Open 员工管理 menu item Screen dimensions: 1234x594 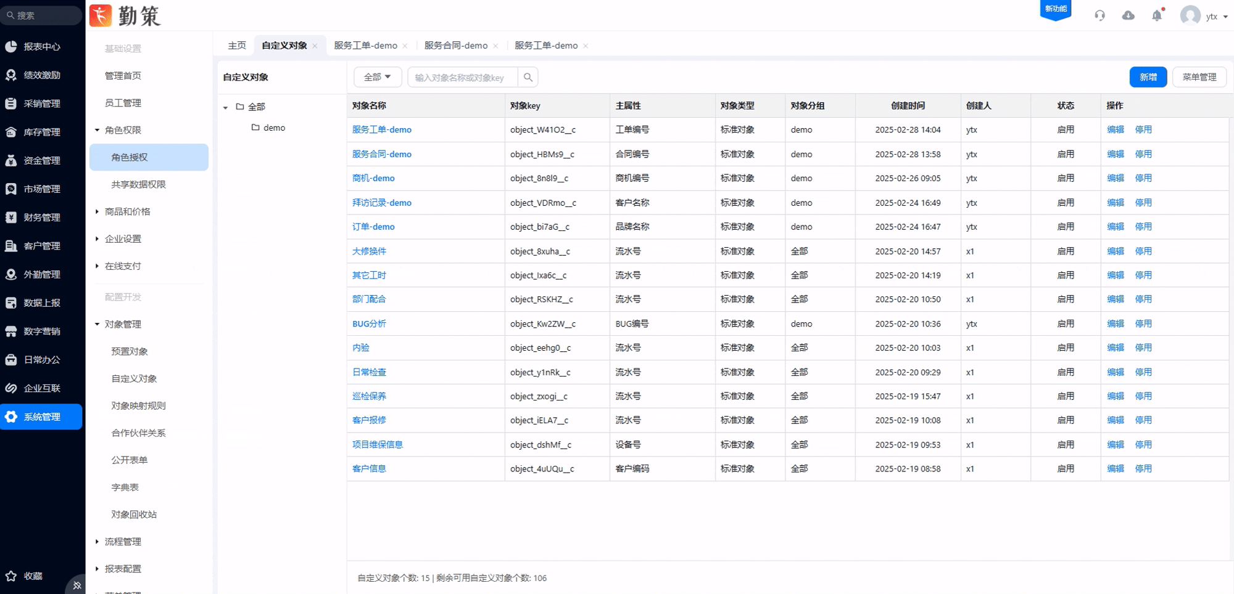pyautogui.click(x=123, y=103)
